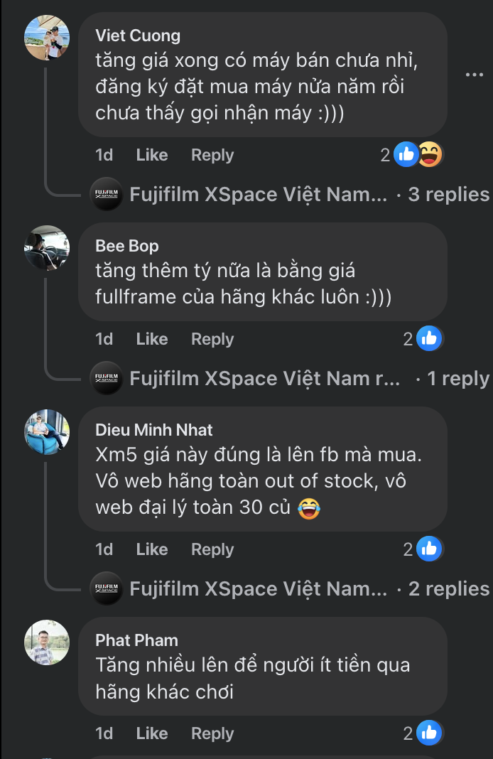Reply to Dieu Minh Nhat's comment

point(212,549)
